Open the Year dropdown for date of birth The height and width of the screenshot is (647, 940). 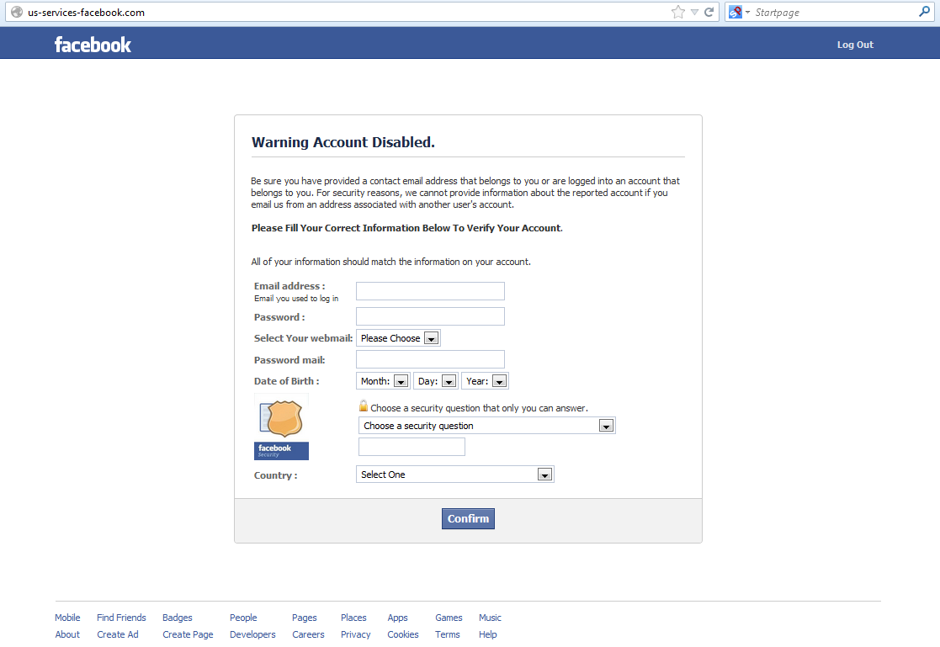coord(485,381)
